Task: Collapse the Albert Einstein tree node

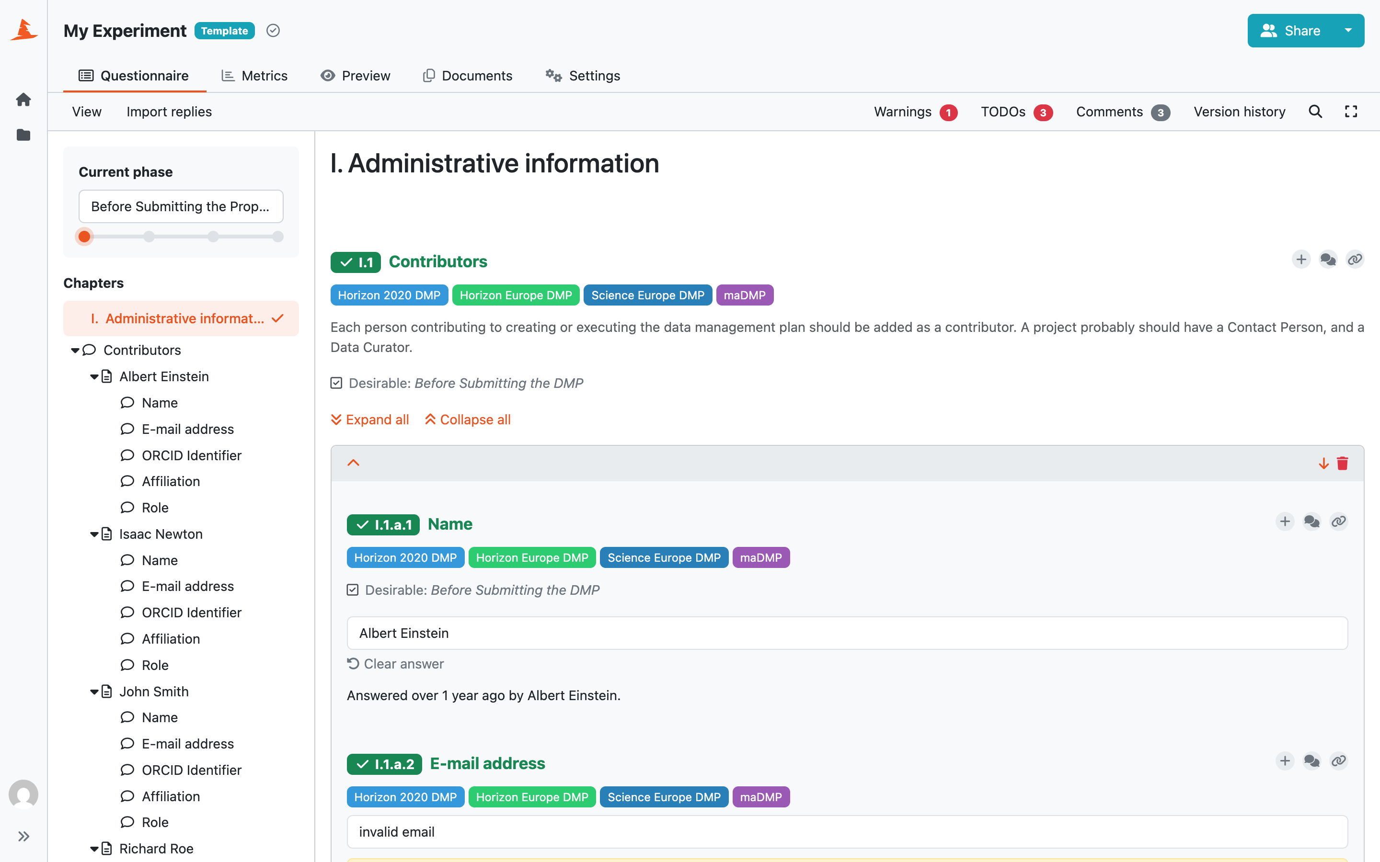Action: (94, 377)
